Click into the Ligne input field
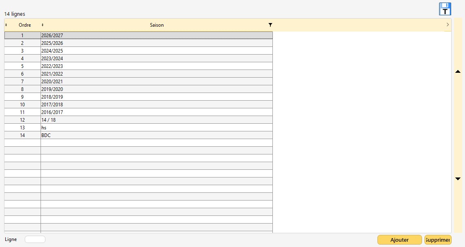 pos(35,239)
